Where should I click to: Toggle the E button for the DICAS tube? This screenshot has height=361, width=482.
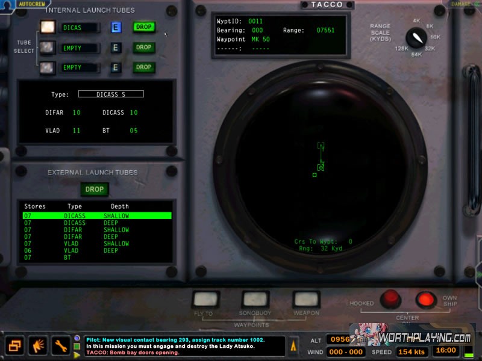click(116, 28)
